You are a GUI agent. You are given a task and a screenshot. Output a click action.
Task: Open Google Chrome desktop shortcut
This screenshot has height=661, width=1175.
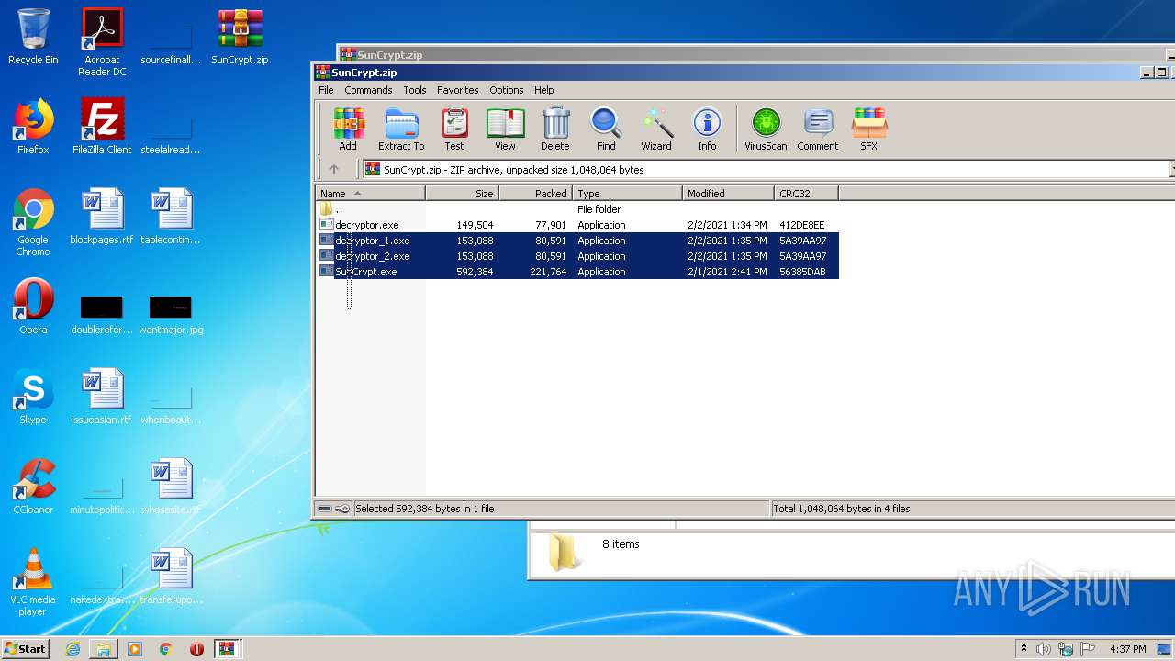point(33,223)
